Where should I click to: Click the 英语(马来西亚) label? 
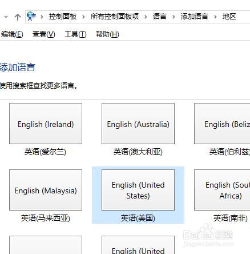46,219
